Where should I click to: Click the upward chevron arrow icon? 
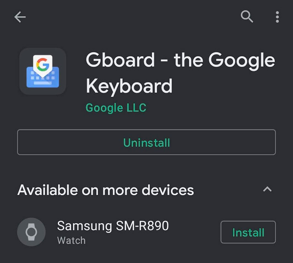[267, 189]
